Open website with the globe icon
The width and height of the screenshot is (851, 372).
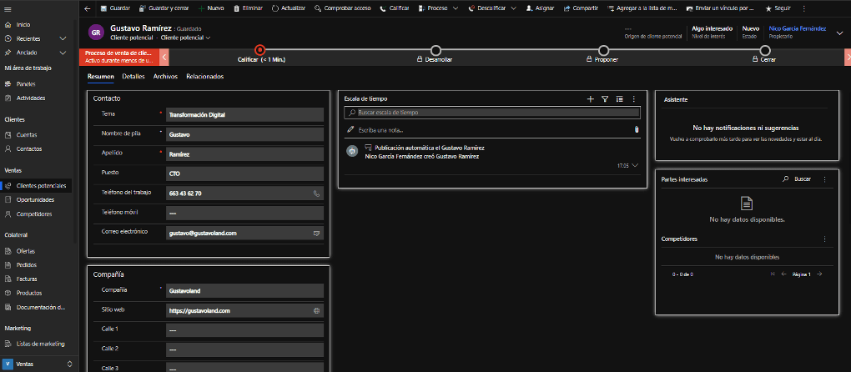click(316, 311)
